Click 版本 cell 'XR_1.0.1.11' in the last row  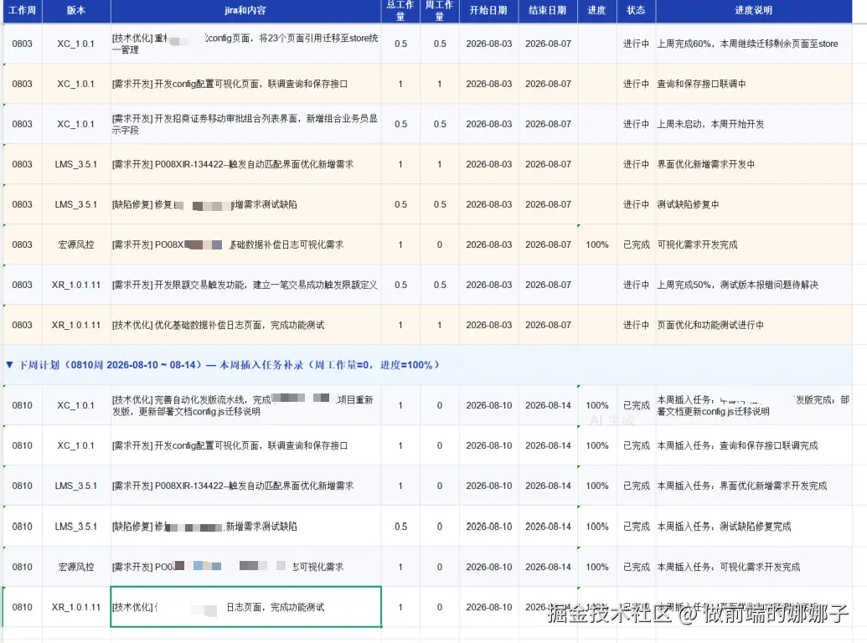click(76, 607)
